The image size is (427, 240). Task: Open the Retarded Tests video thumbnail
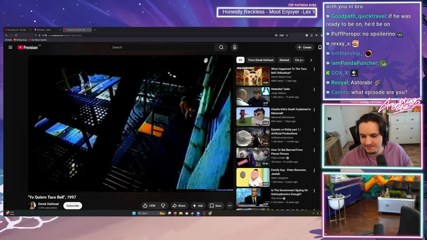click(253, 96)
